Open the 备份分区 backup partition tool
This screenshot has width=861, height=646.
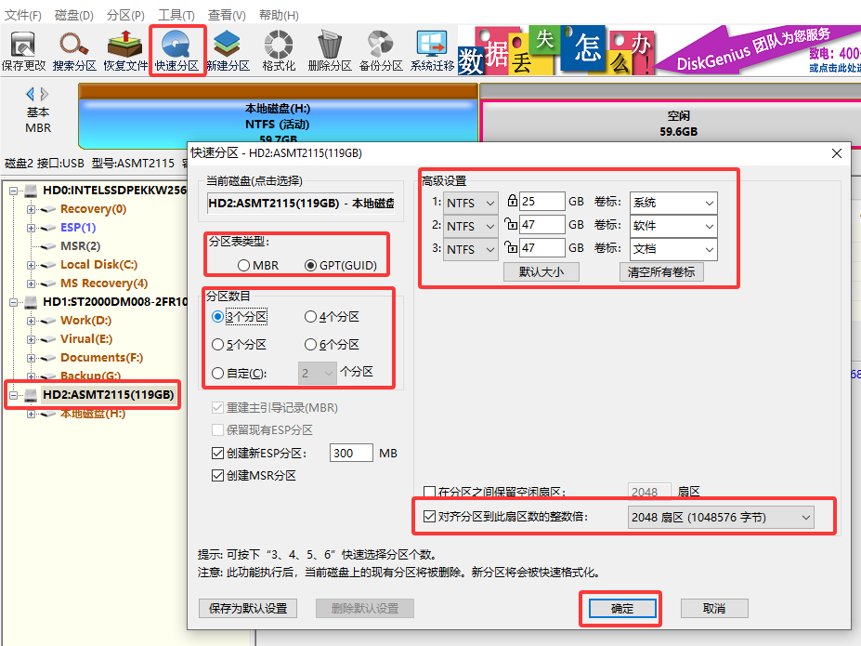click(x=381, y=51)
